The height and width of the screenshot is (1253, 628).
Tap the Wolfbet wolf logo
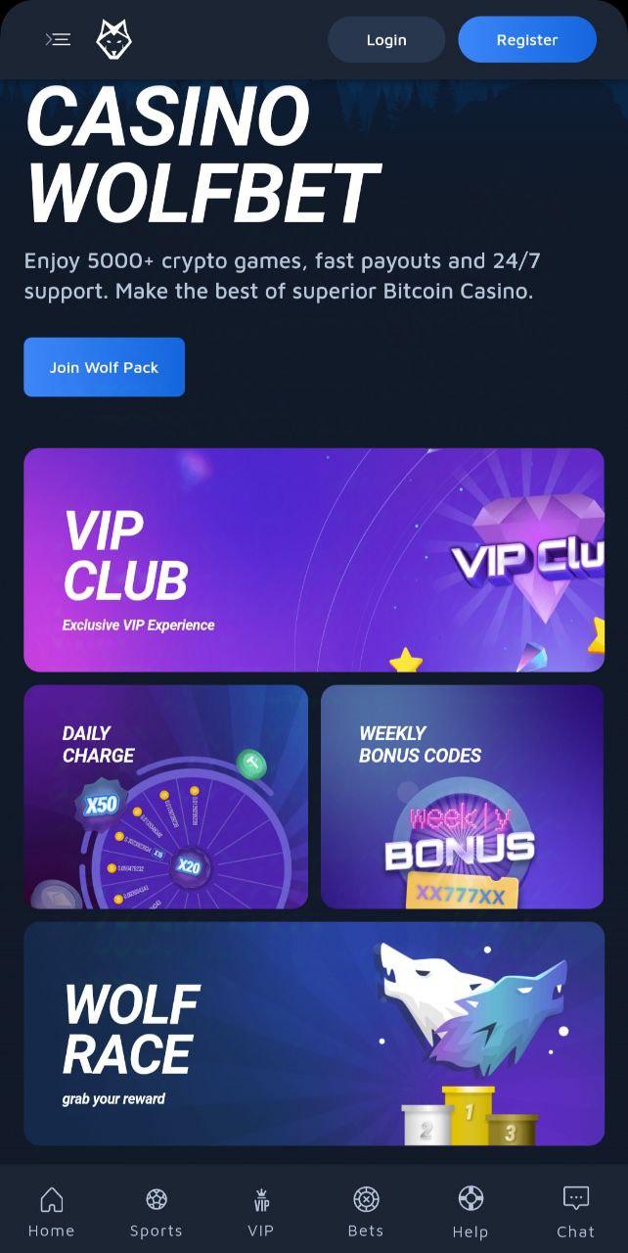[113, 39]
